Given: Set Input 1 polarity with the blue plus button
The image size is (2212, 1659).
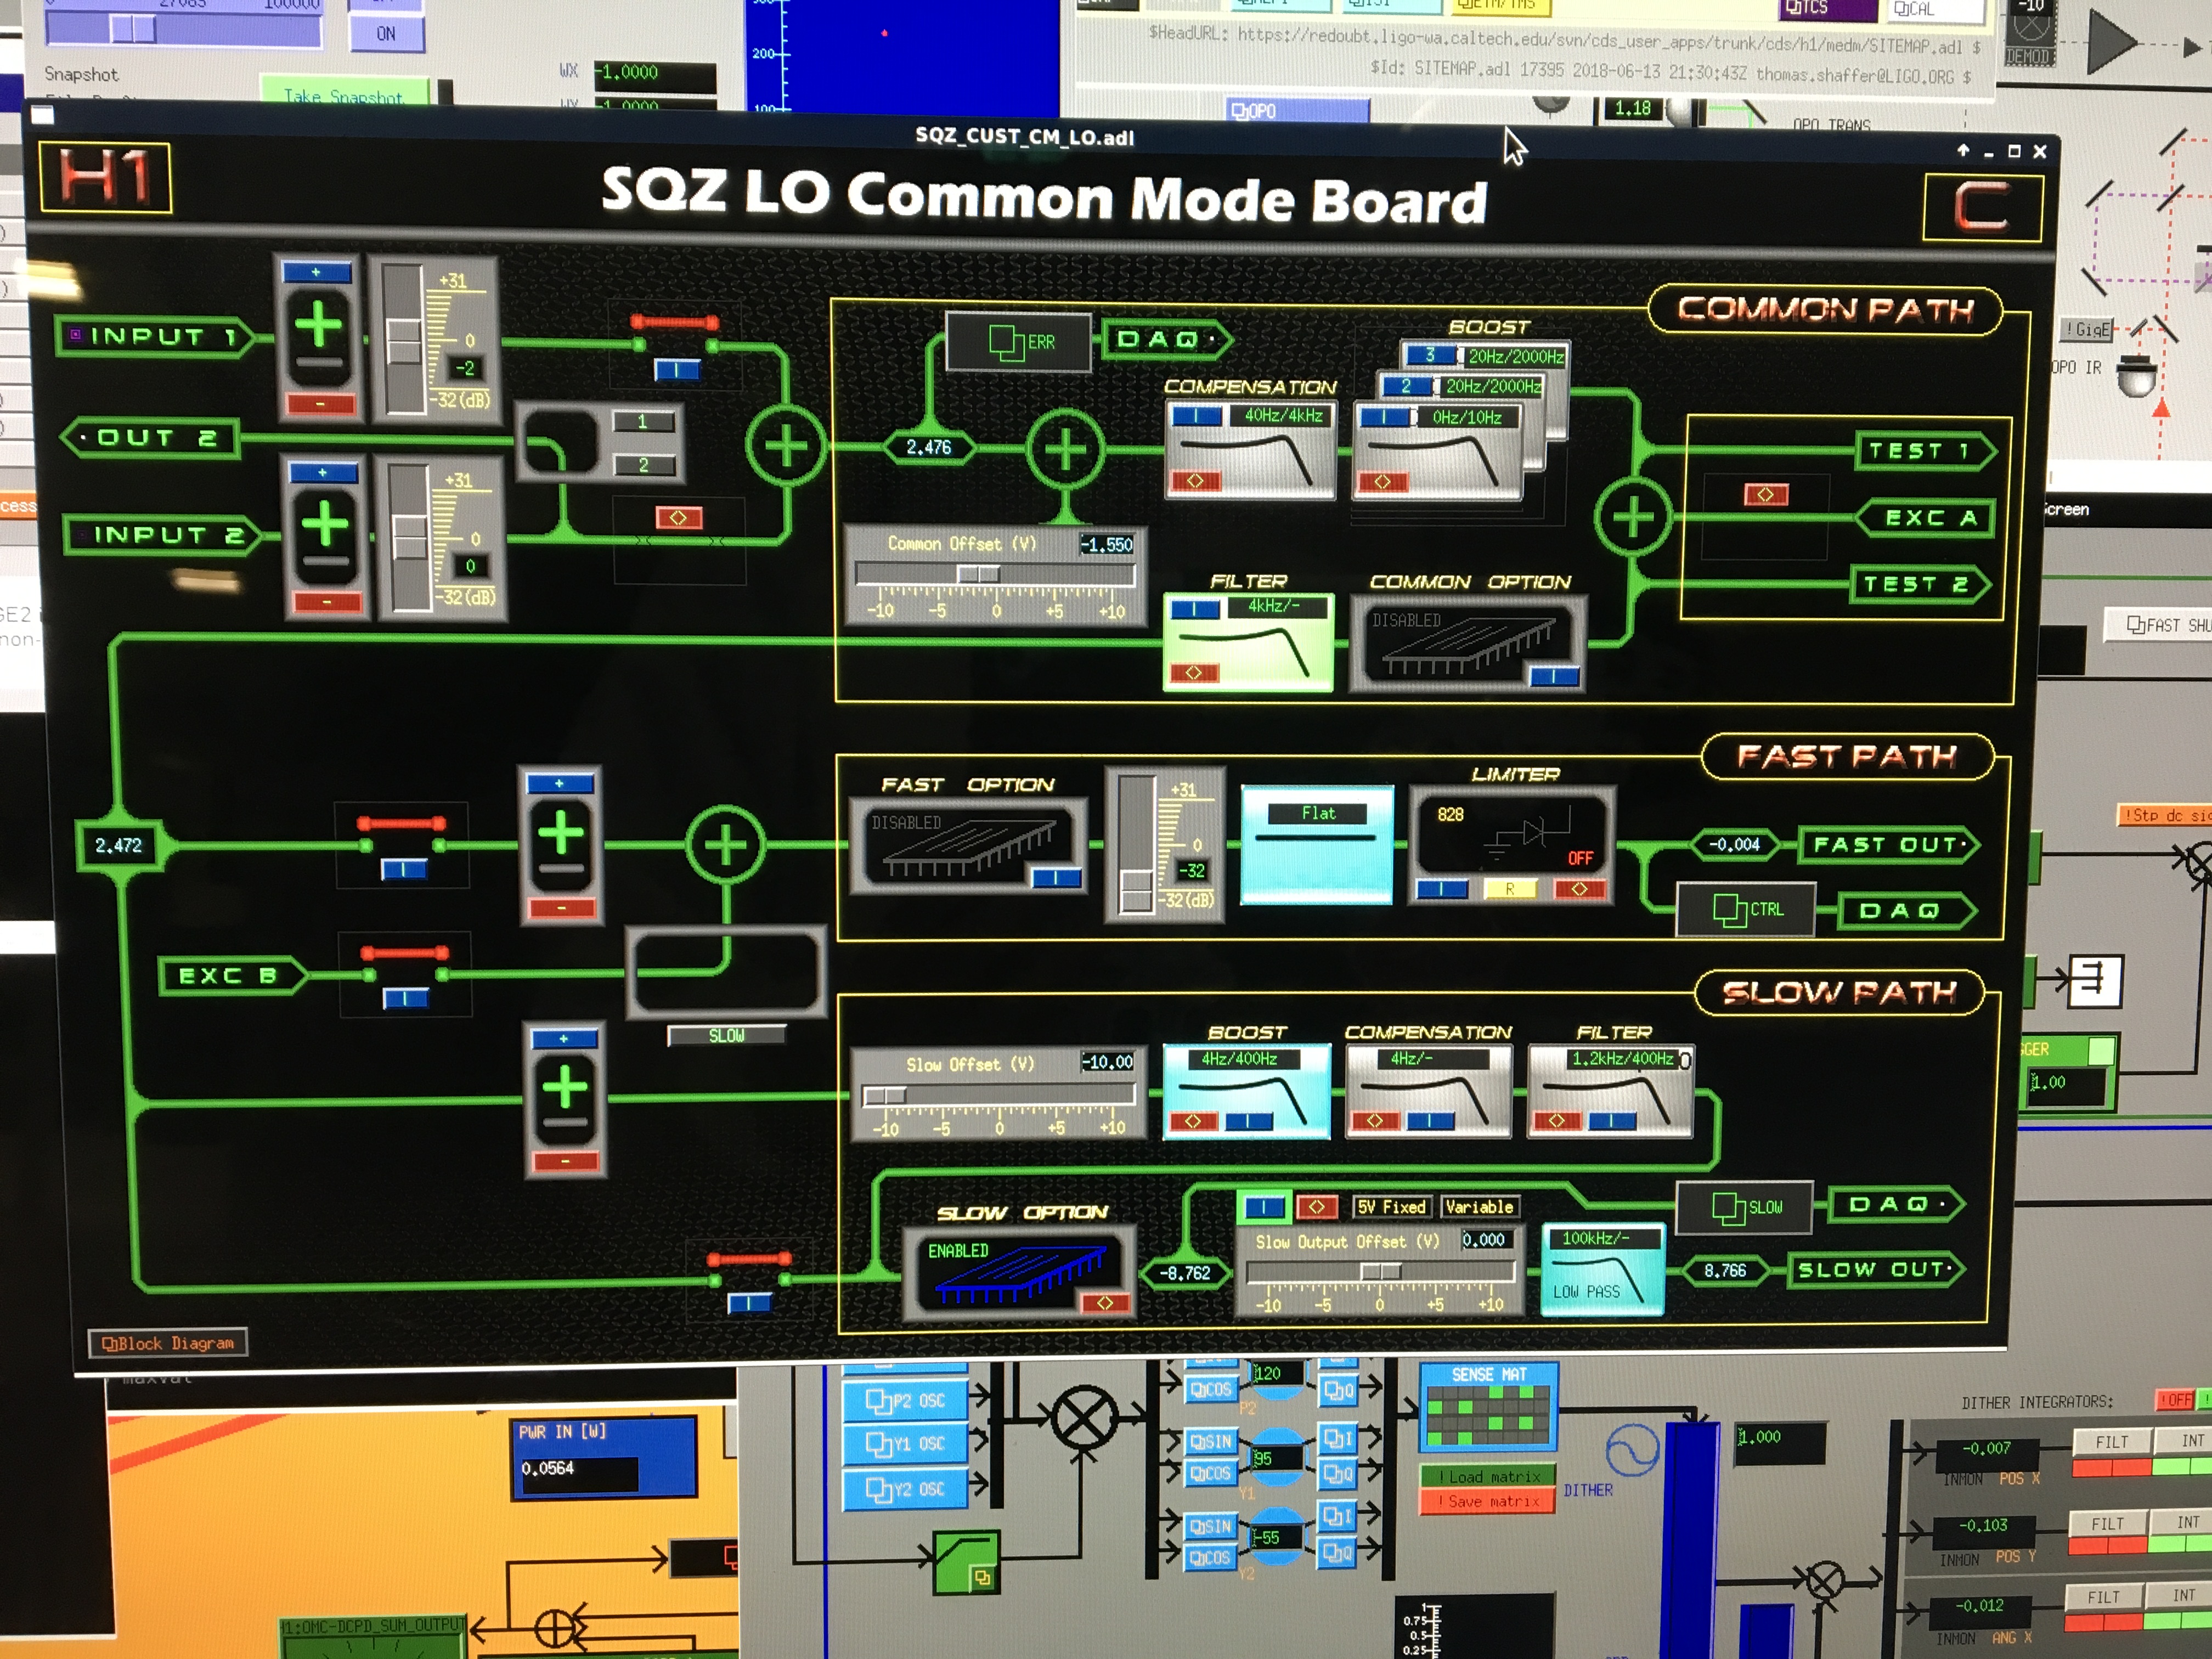Looking at the screenshot, I should pyautogui.click(x=317, y=272).
